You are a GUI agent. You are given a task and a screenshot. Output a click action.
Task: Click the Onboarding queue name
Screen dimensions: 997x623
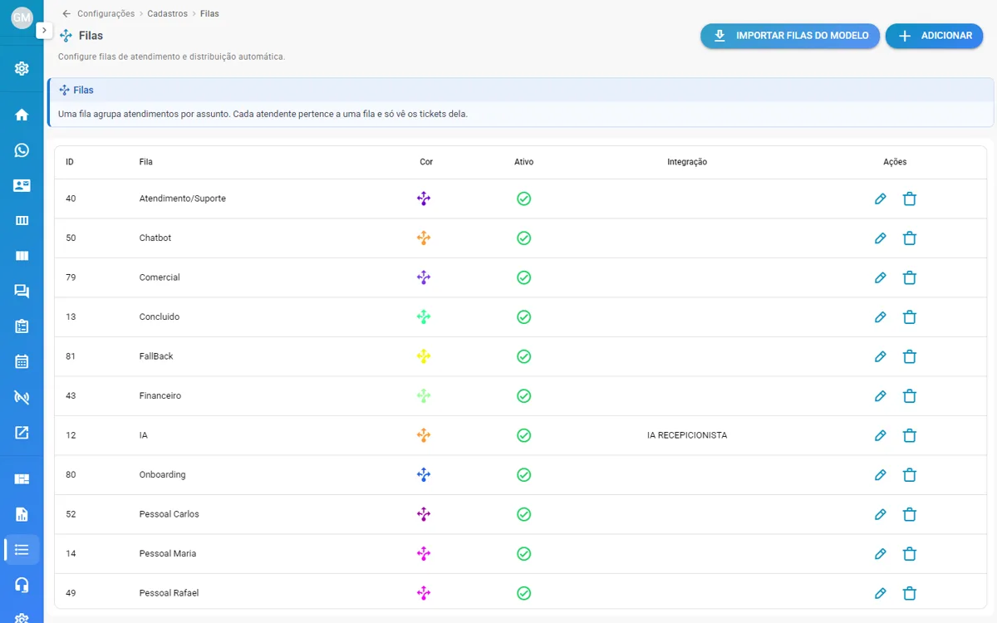tap(163, 475)
